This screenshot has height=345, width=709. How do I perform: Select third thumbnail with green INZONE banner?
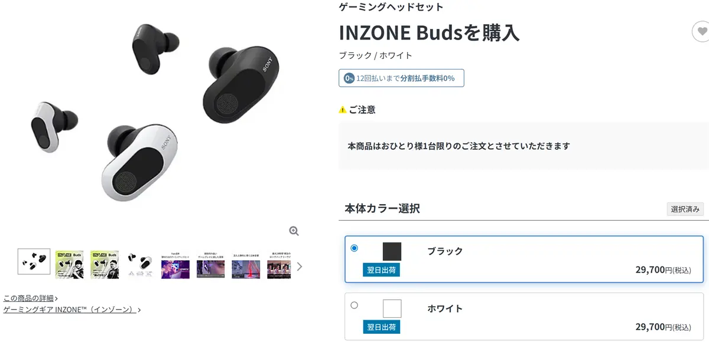pyautogui.click(x=105, y=264)
